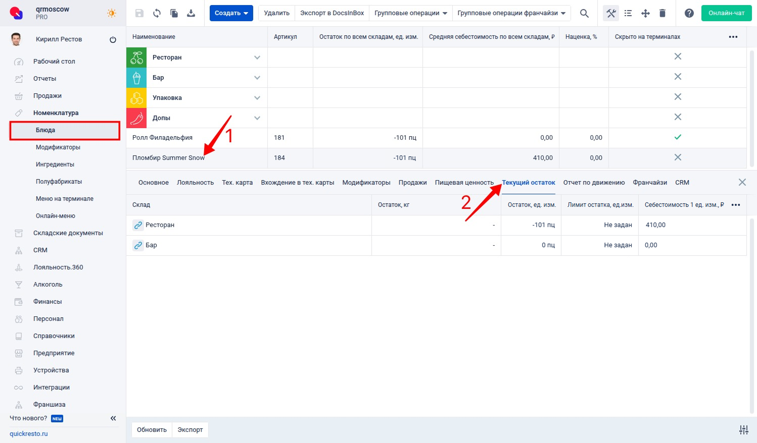Click the Экспорт button at bottom
The image size is (757, 443).
click(190, 430)
